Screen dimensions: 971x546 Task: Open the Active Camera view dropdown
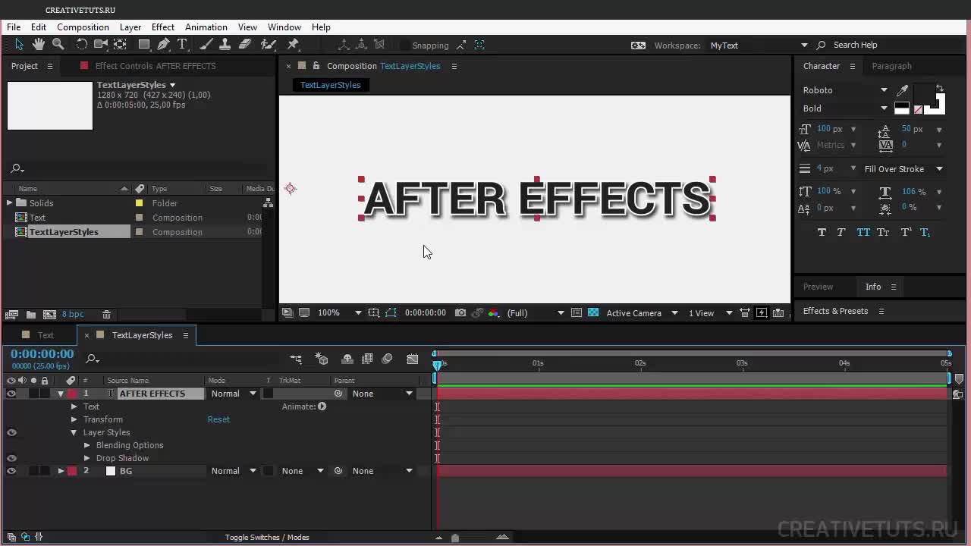(x=642, y=312)
